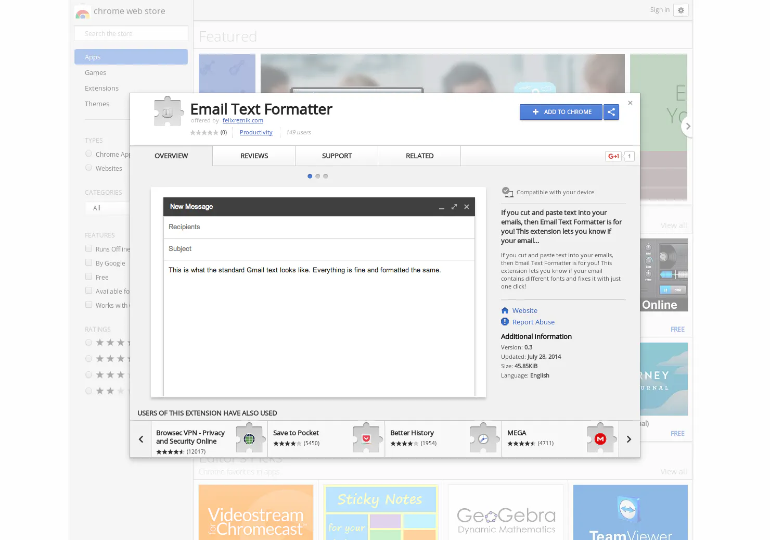Viewport: 770px width, 540px height.
Task: Click the star rating of Email Text Formatter
Action: point(204,132)
